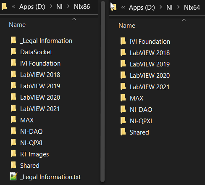Select MAX name in NIx86 window
205x185 pixels.
click(27, 120)
